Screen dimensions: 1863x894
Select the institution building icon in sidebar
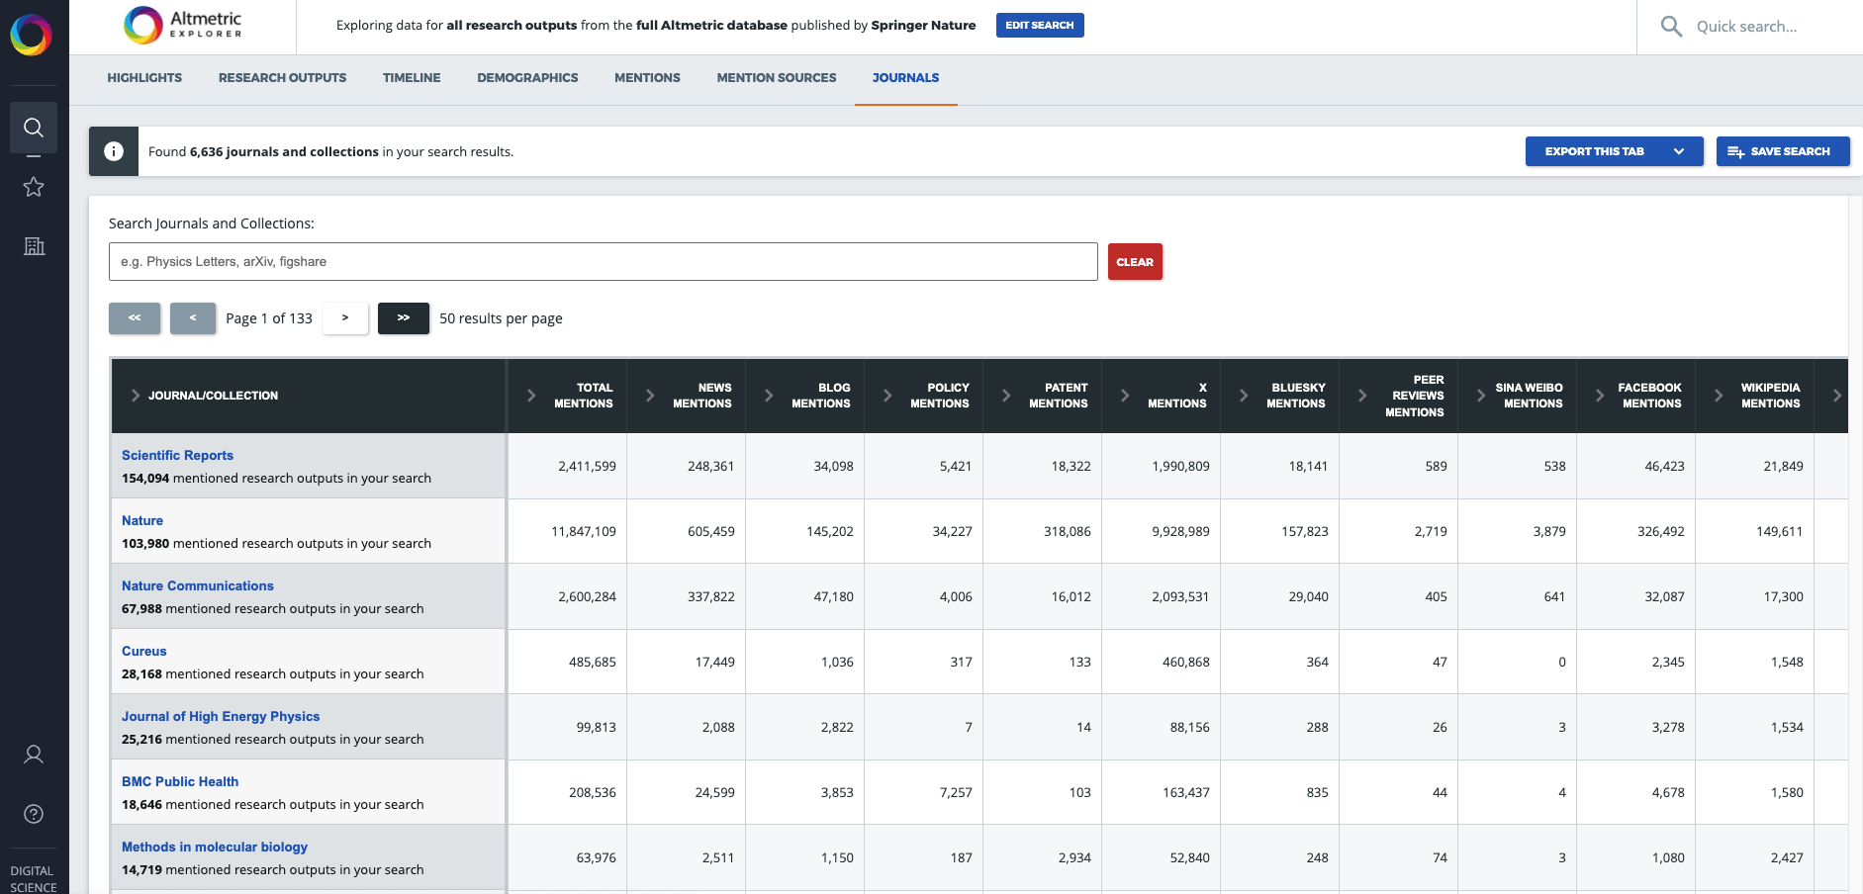pos(34,246)
